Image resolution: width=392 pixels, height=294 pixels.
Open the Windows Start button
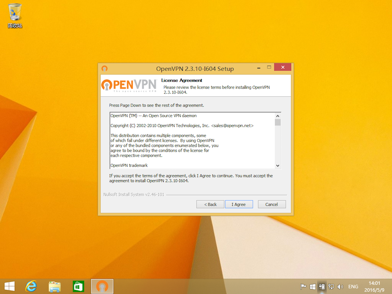[9, 286]
